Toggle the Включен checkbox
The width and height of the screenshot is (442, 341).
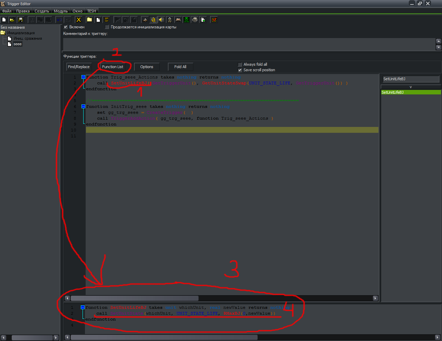(66, 27)
